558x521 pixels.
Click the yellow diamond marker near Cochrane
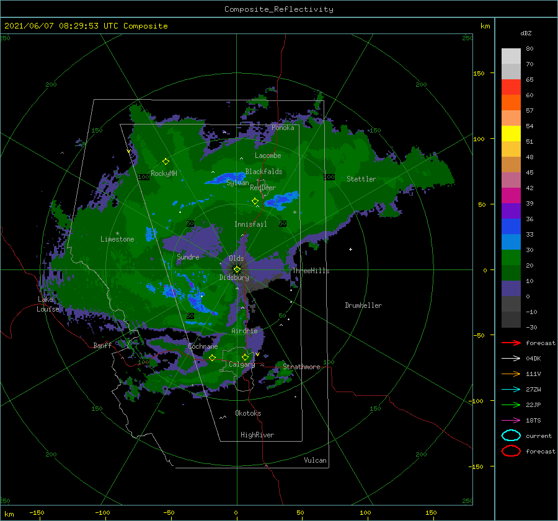[x=212, y=357]
